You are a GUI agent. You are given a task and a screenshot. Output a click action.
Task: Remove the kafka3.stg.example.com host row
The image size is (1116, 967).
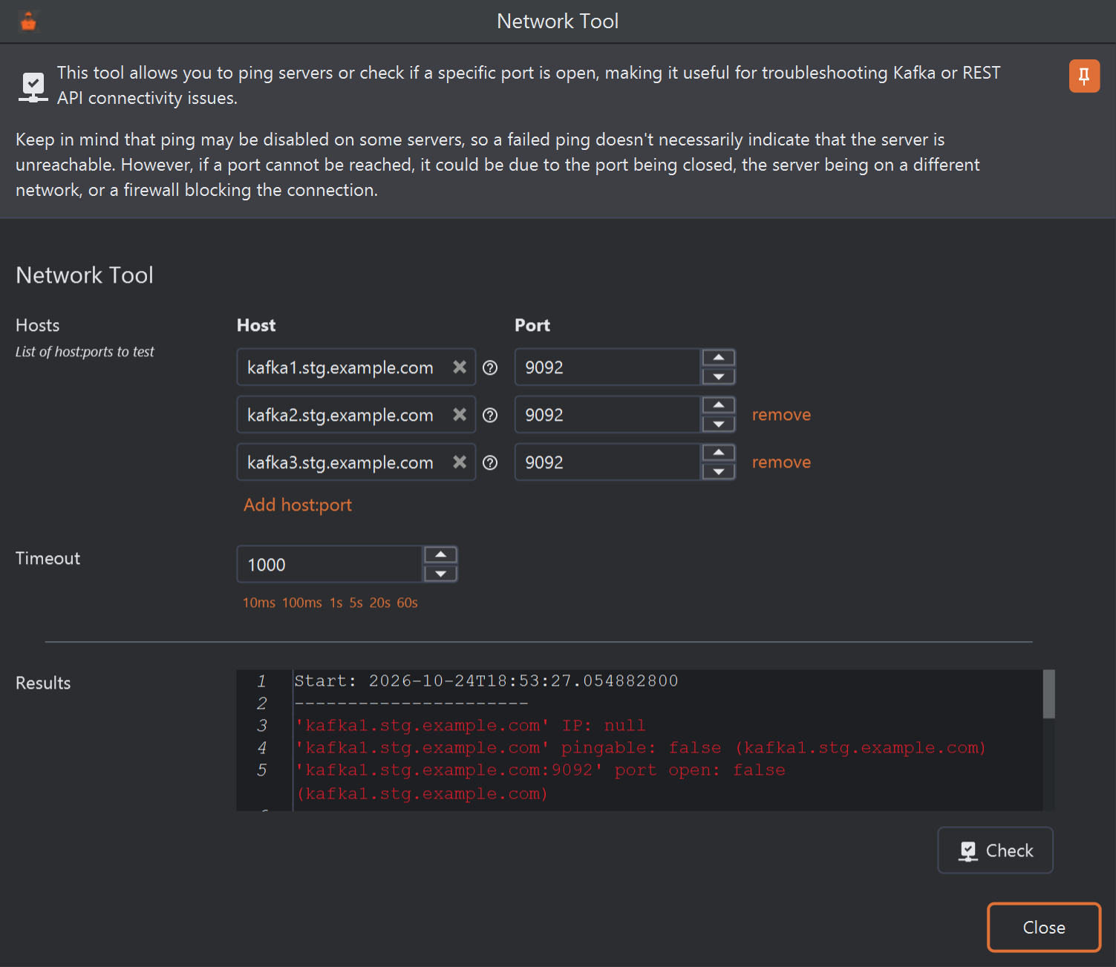[781, 462]
